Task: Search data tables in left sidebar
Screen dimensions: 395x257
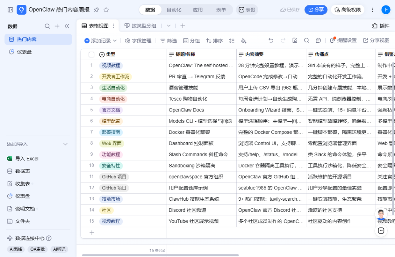Action: point(47,26)
